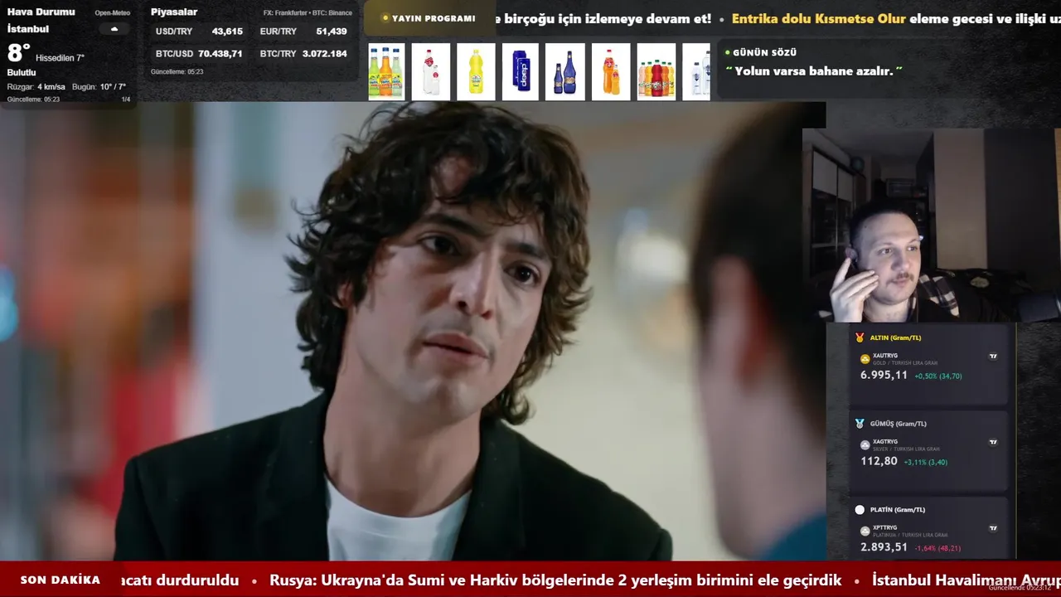
Task: Click the BTC/TRY 3.072.184 rate cell
Action: point(303,54)
